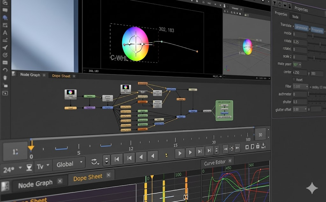Click the double-arrow fast-forward button

coord(237,148)
